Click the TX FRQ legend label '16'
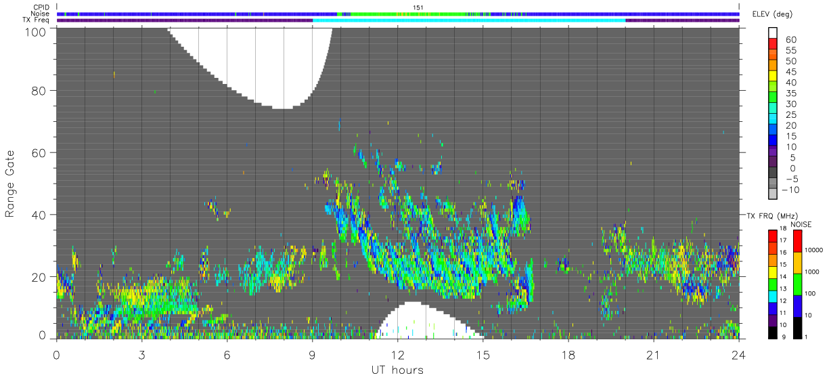The height and width of the screenshot is (384, 831). pyautogui.click(x=783, y=252)
